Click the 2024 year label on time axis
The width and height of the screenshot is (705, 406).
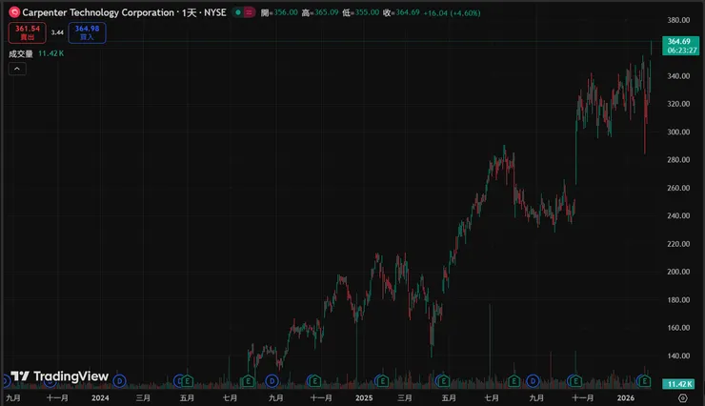click(x=100, y=398)
